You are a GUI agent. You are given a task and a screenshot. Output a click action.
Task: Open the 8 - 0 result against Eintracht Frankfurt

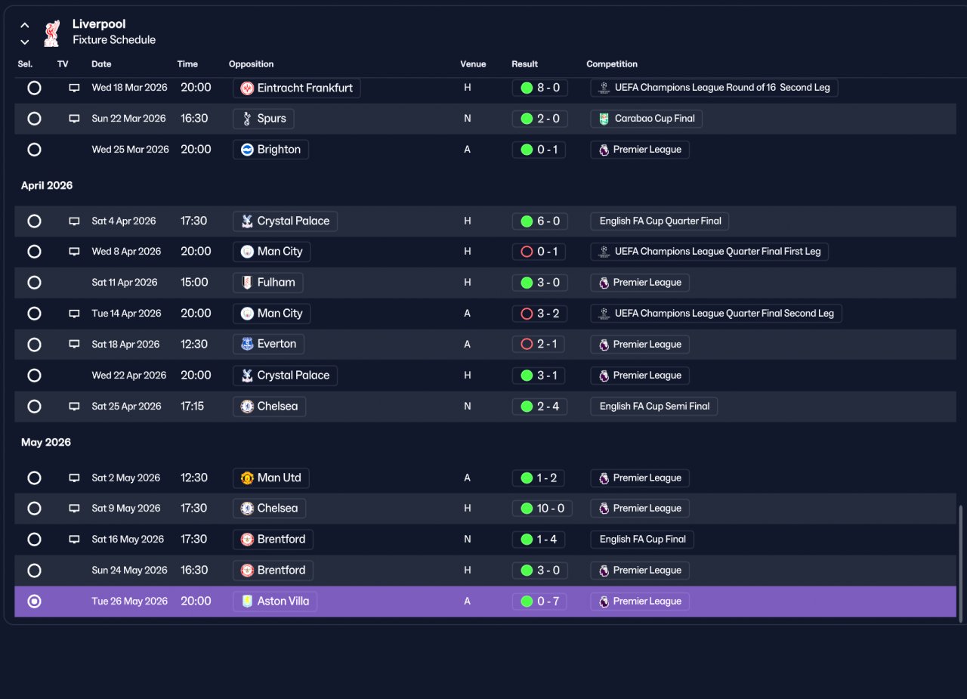[539, 88]
